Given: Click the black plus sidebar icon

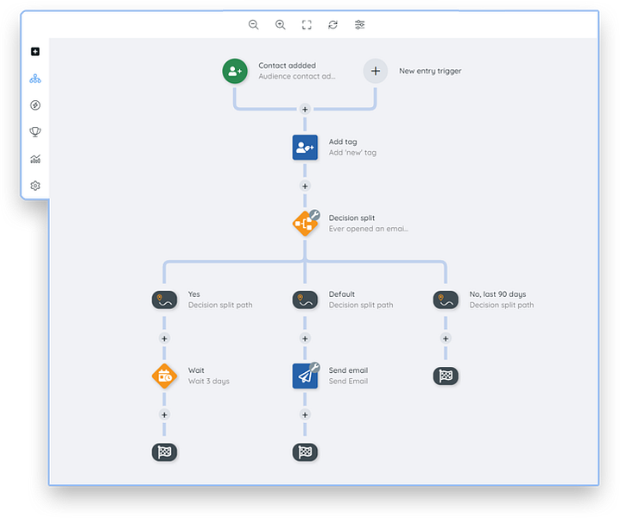Looking at the screenshot, I should [35, 52].
